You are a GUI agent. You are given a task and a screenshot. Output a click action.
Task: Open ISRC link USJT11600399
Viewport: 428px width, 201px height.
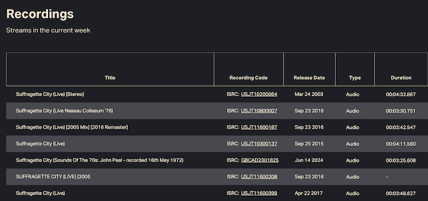click(x=259, y=194)
